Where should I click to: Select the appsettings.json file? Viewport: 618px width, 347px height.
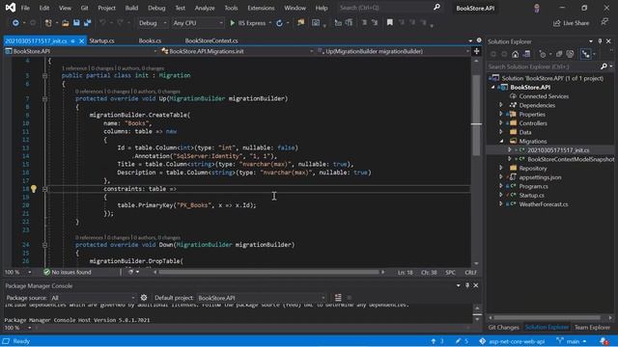pos(540,177)
